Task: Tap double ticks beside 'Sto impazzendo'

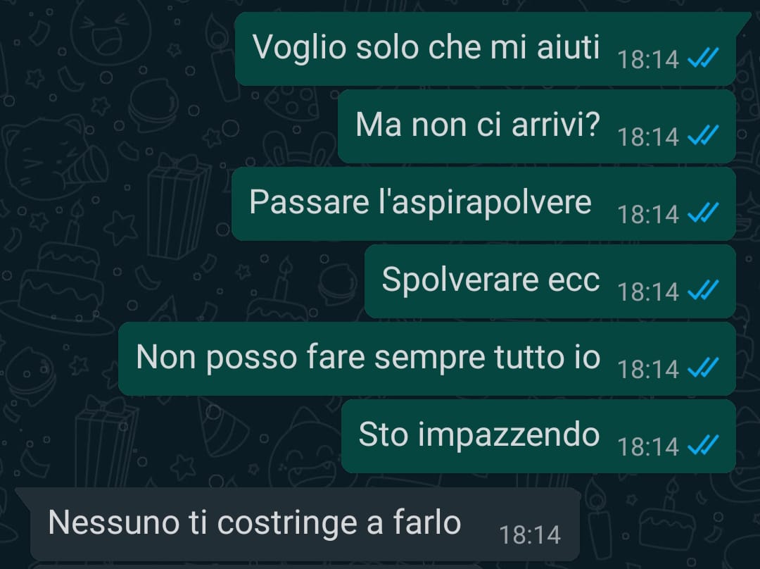Action: [703, 445]
